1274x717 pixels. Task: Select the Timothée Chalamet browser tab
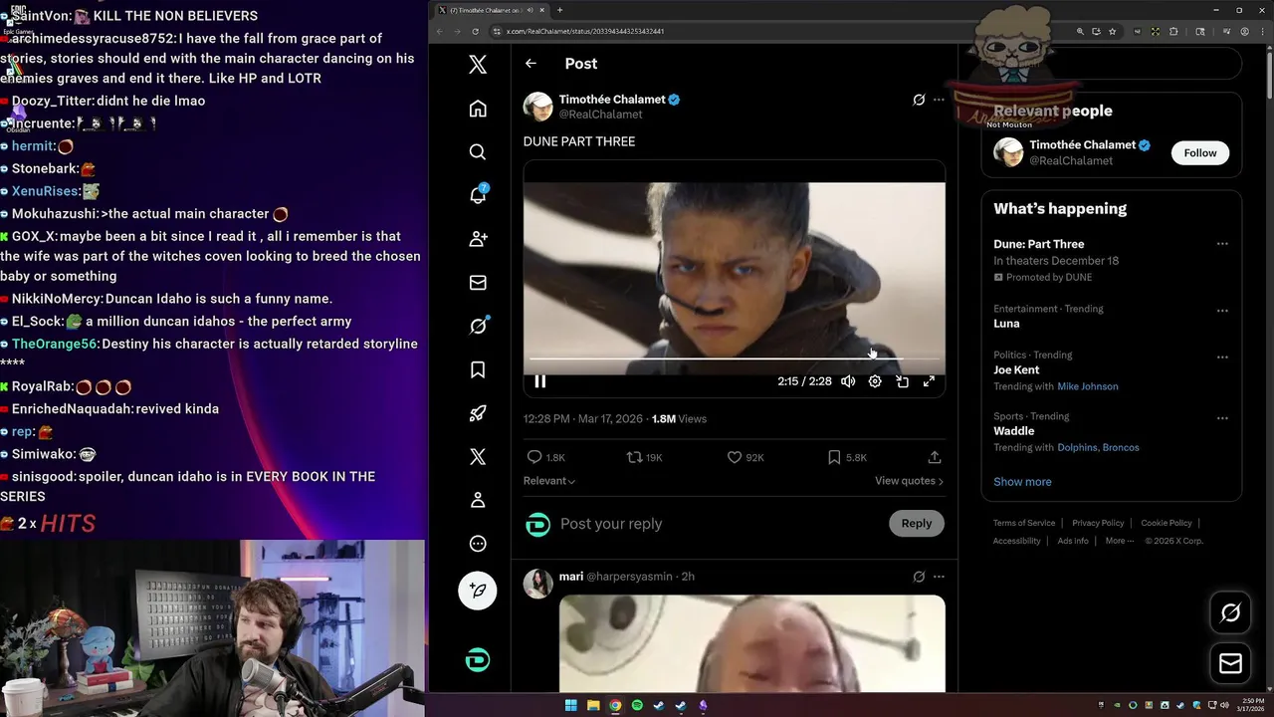point(493,10)
